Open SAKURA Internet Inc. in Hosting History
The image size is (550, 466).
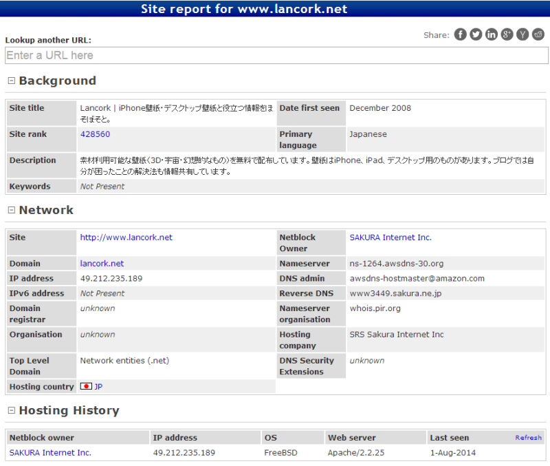point(50,453)
